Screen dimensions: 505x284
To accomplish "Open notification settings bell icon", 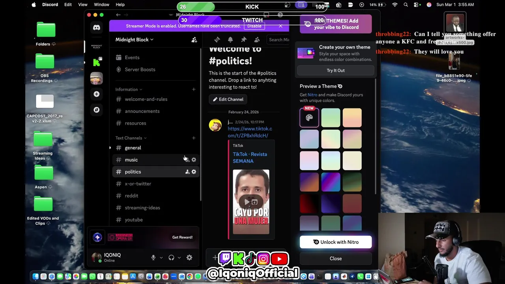I will coord(230,39).
